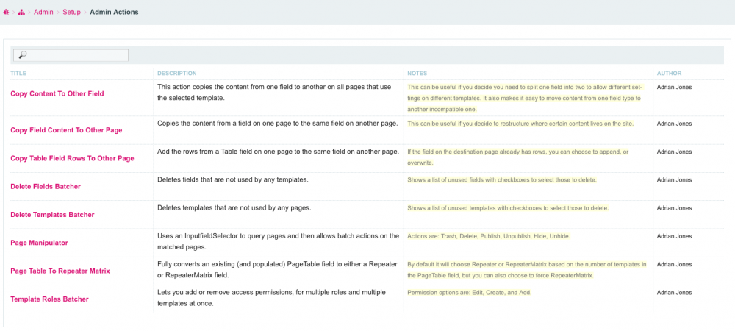This screenshot has width=735, height=331.
Task: Click Adrian Jones in Copy Table Field Rows row
Action: point(674,152)
